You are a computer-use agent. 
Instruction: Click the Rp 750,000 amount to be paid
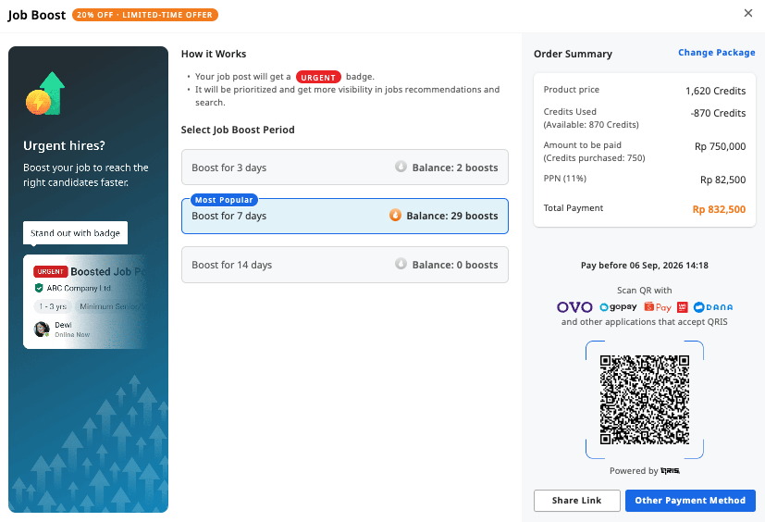(x=720, y=146)
